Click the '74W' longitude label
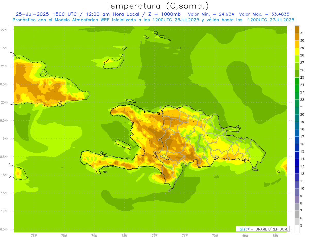This screenshot has width=309, height=239. [94, 236]
